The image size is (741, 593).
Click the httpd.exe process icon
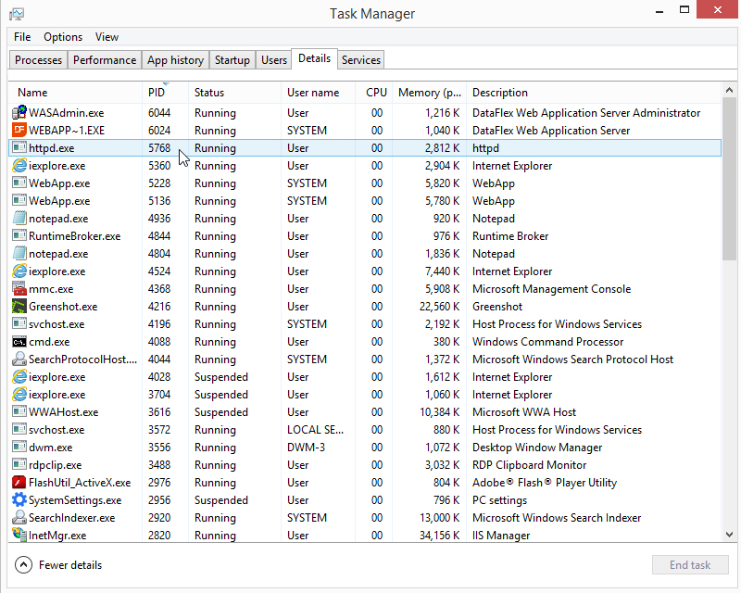(x=19, y=147)
